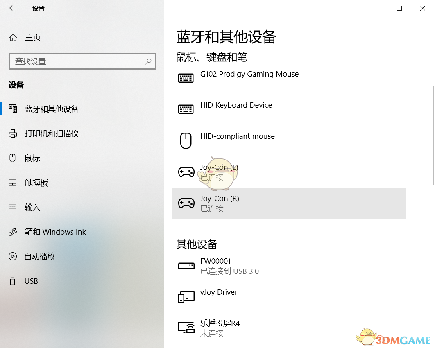Viewport: 435px width, 348px height.
Task: Click the printer icon for 打印机和扫描仪
Action: pyautogui.click(x=13, y=133)
